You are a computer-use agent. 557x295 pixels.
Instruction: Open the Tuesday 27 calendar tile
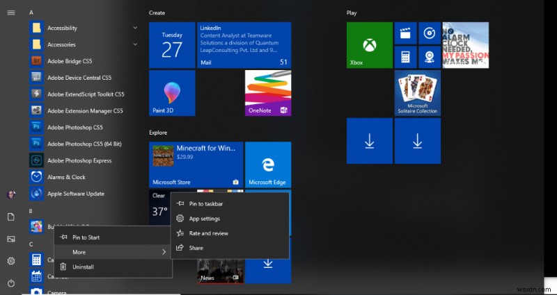point(172,45)
